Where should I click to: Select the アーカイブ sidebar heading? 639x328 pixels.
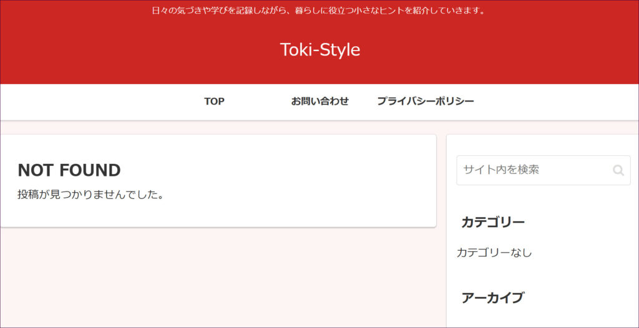tap(492, 298)
